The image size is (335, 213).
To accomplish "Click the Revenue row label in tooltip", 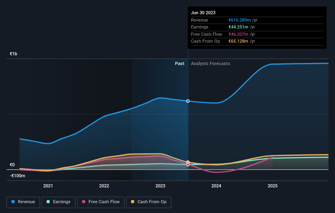I will 200,20.
